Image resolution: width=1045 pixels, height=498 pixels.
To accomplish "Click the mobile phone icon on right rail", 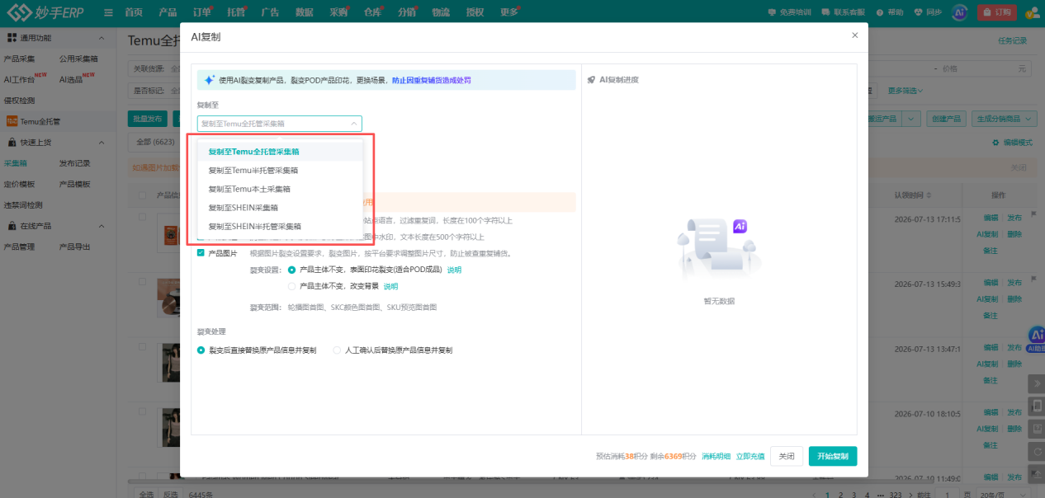I will 1037,406.
